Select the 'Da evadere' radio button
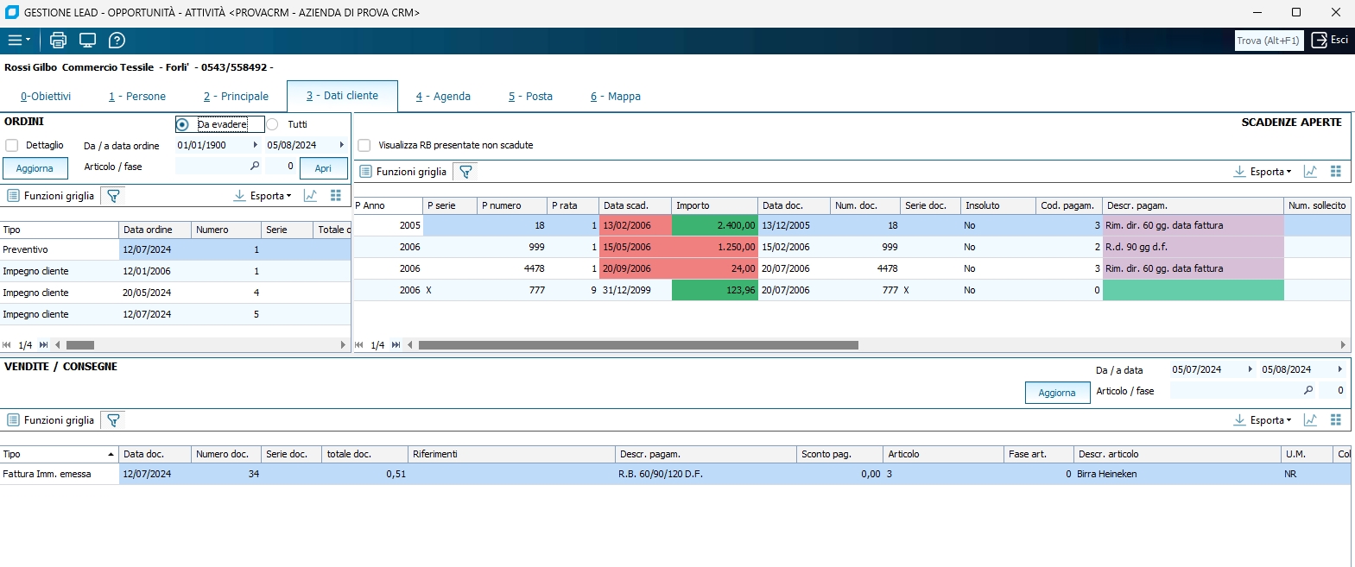This screenshot has height=567, width=1355. (x=182, y=124)
